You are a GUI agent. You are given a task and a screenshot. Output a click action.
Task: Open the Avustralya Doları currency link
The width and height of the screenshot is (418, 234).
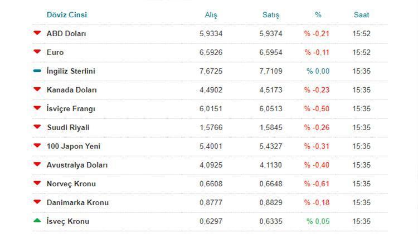(x=77, y=166)
